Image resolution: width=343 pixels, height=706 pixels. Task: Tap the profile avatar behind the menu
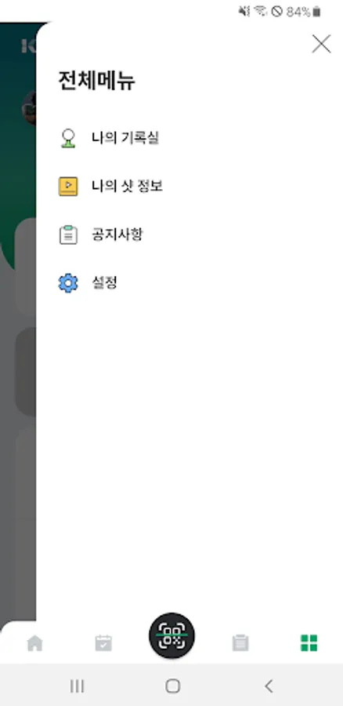pos(29,107)
